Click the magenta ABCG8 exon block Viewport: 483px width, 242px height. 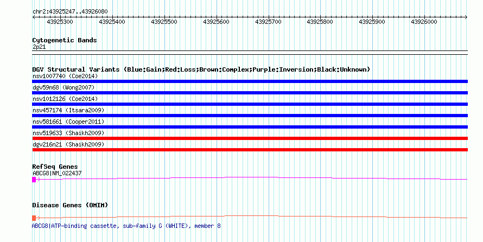coord(34,180)
